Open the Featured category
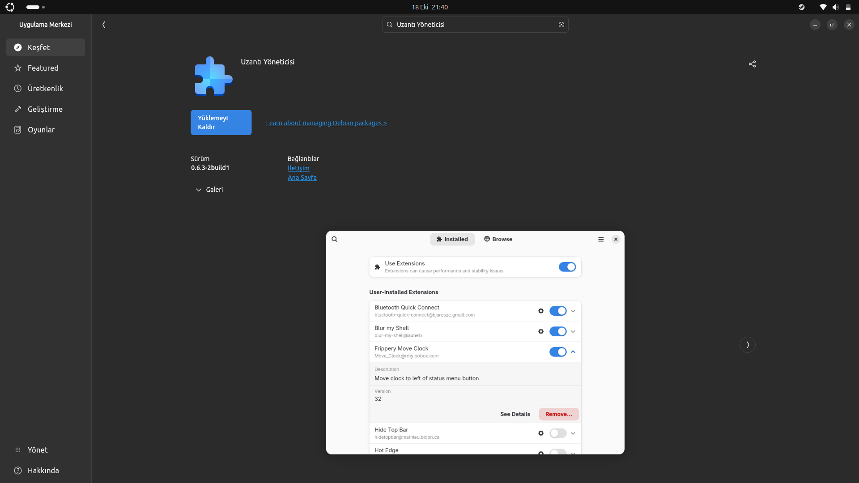The width and height of the screenshot is (859, 483). click(43, 68)
